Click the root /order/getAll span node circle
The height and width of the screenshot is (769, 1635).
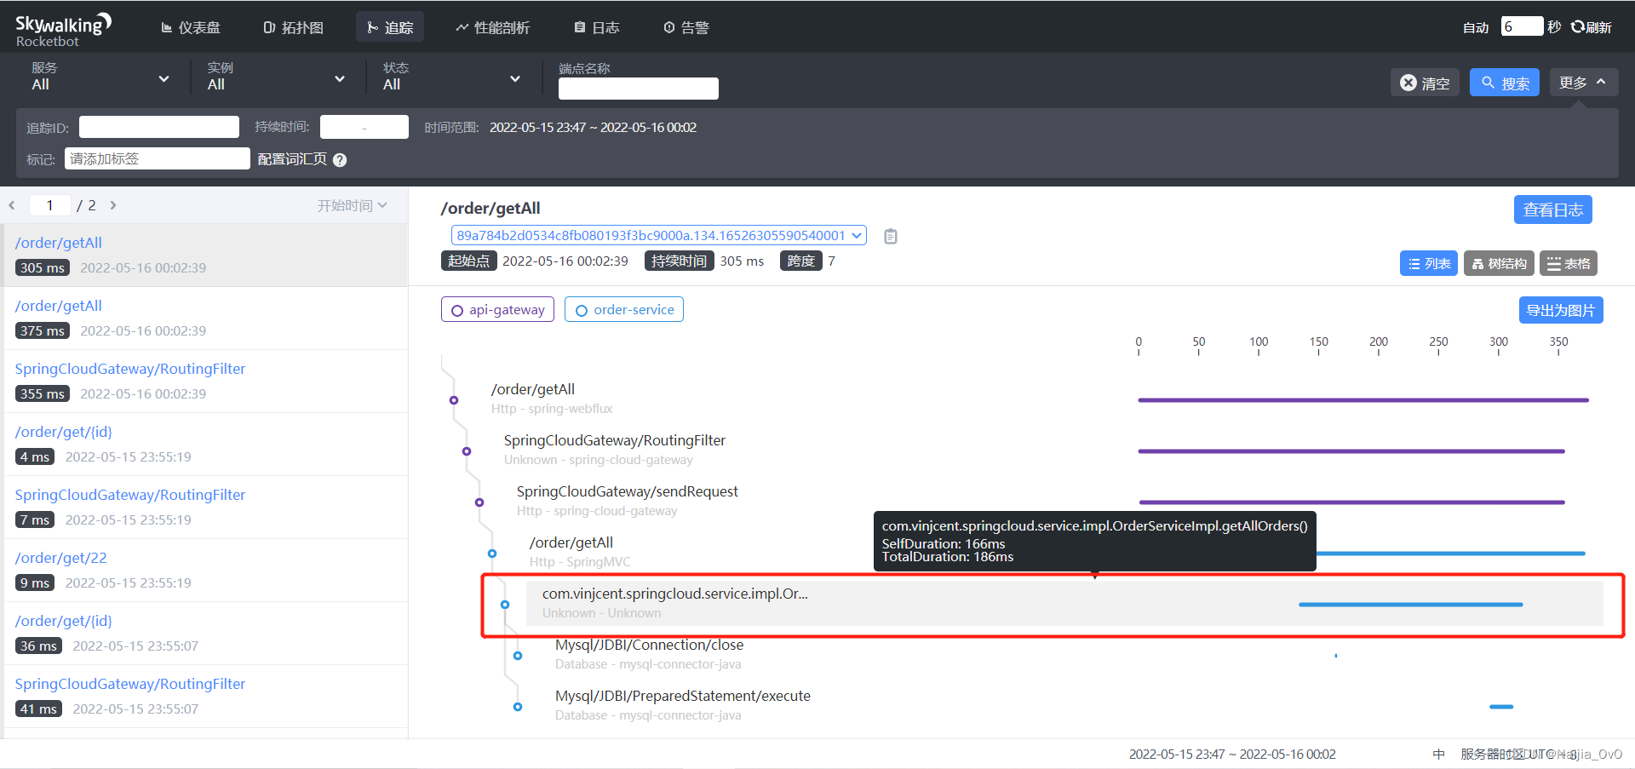point(454,400)
